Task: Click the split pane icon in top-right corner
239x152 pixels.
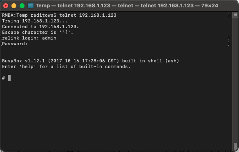Action: coord(235,15)
